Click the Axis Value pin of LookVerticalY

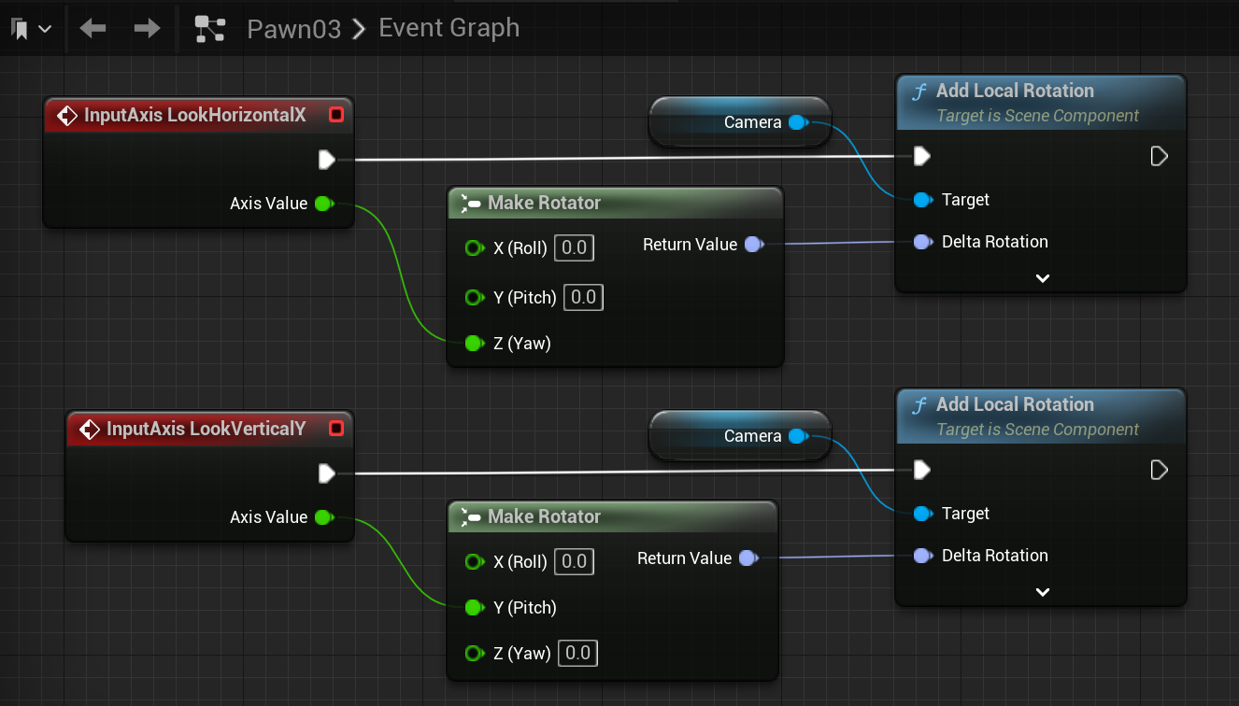pos(323,517)
